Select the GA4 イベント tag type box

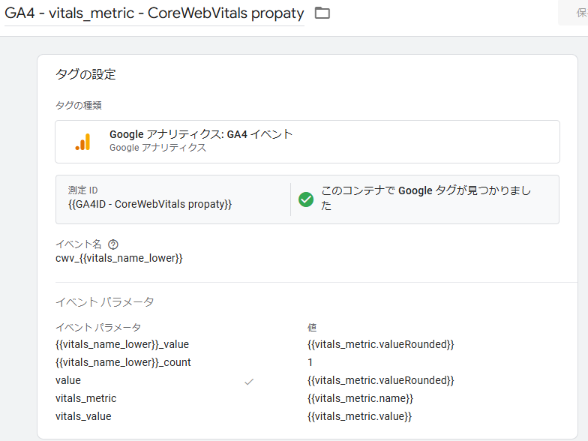[307, 141]
